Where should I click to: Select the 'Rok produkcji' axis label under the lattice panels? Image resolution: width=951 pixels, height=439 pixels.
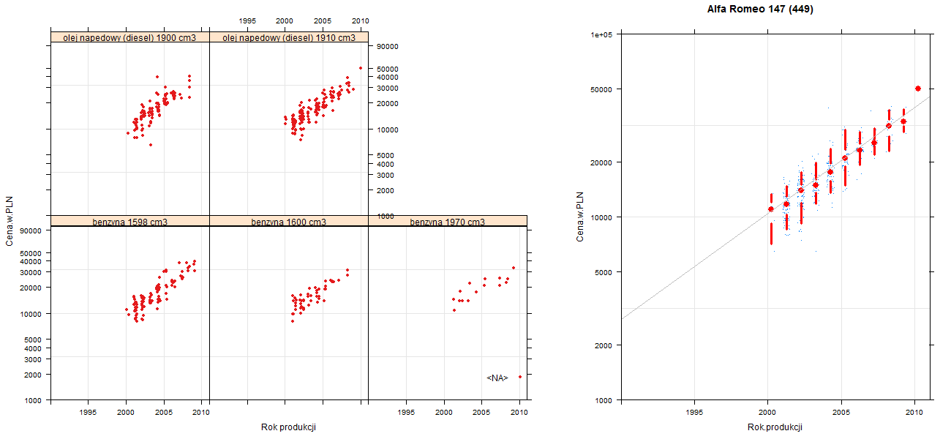click(x=288, y=427)
